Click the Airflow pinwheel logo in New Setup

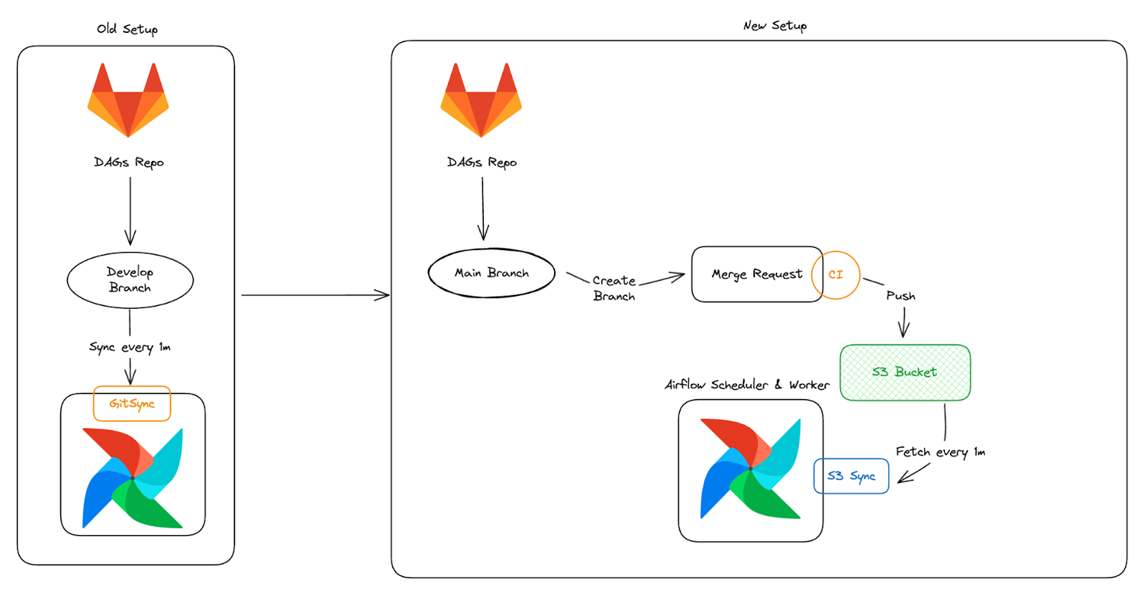click(750, 468)
